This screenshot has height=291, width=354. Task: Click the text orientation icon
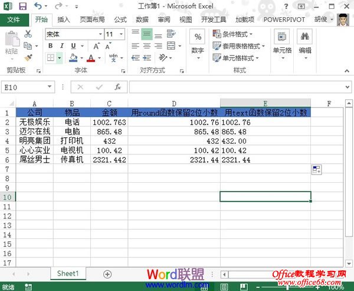click(x=163, y=58)
